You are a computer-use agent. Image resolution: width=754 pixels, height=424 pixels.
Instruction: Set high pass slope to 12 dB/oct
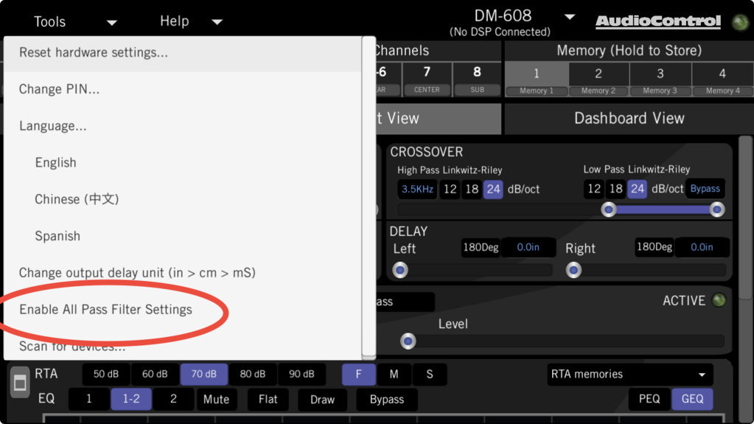(x=450, y=189)
